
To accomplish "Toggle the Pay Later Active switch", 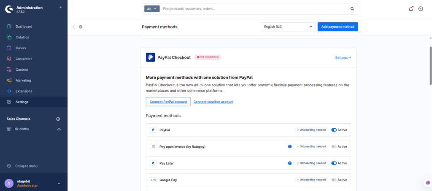I will [x=334, y=163].
